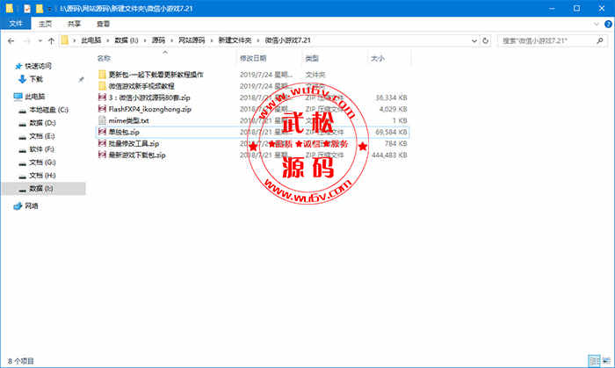Select 快速访问 in the navigation pane

tap(38, 66)
